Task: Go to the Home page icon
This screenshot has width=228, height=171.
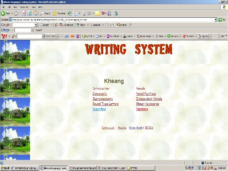Action: (x=35, y=14)
